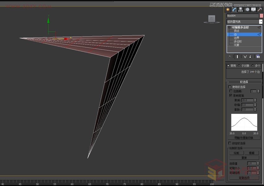Screen dimensions: 264x186
Task: Open the Create command panel tab
Action: click(228, 10)
